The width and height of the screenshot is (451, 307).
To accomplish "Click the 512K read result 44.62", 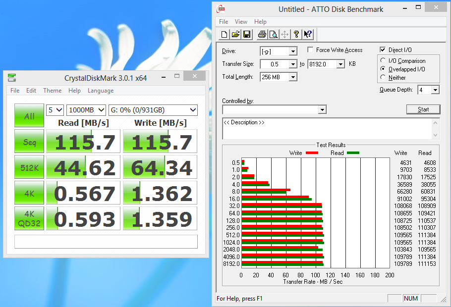I will click(x=83, y=167).
